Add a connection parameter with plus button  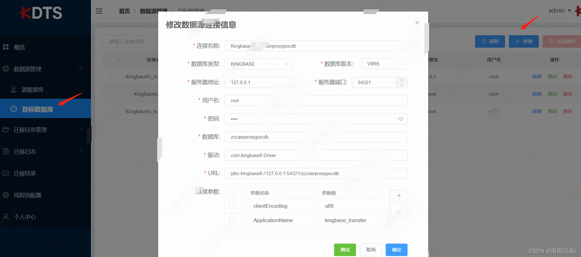[x=399, y=195]
